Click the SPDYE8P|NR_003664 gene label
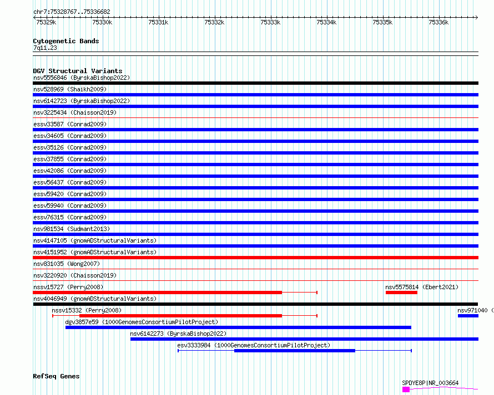Viewport: 494px width, 395px height. point(430,383)
